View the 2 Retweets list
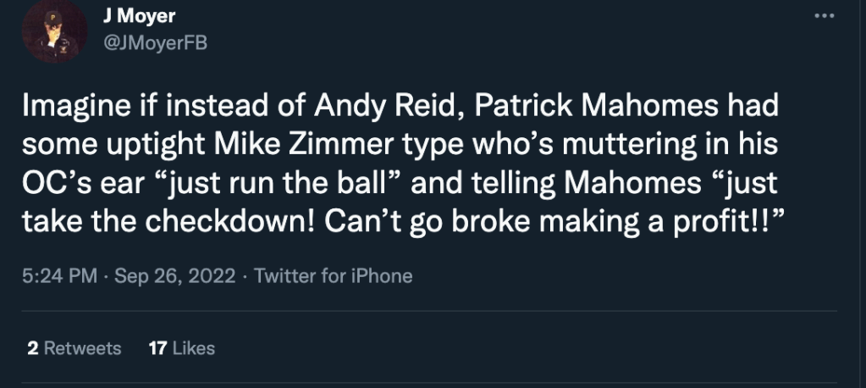 74,348
